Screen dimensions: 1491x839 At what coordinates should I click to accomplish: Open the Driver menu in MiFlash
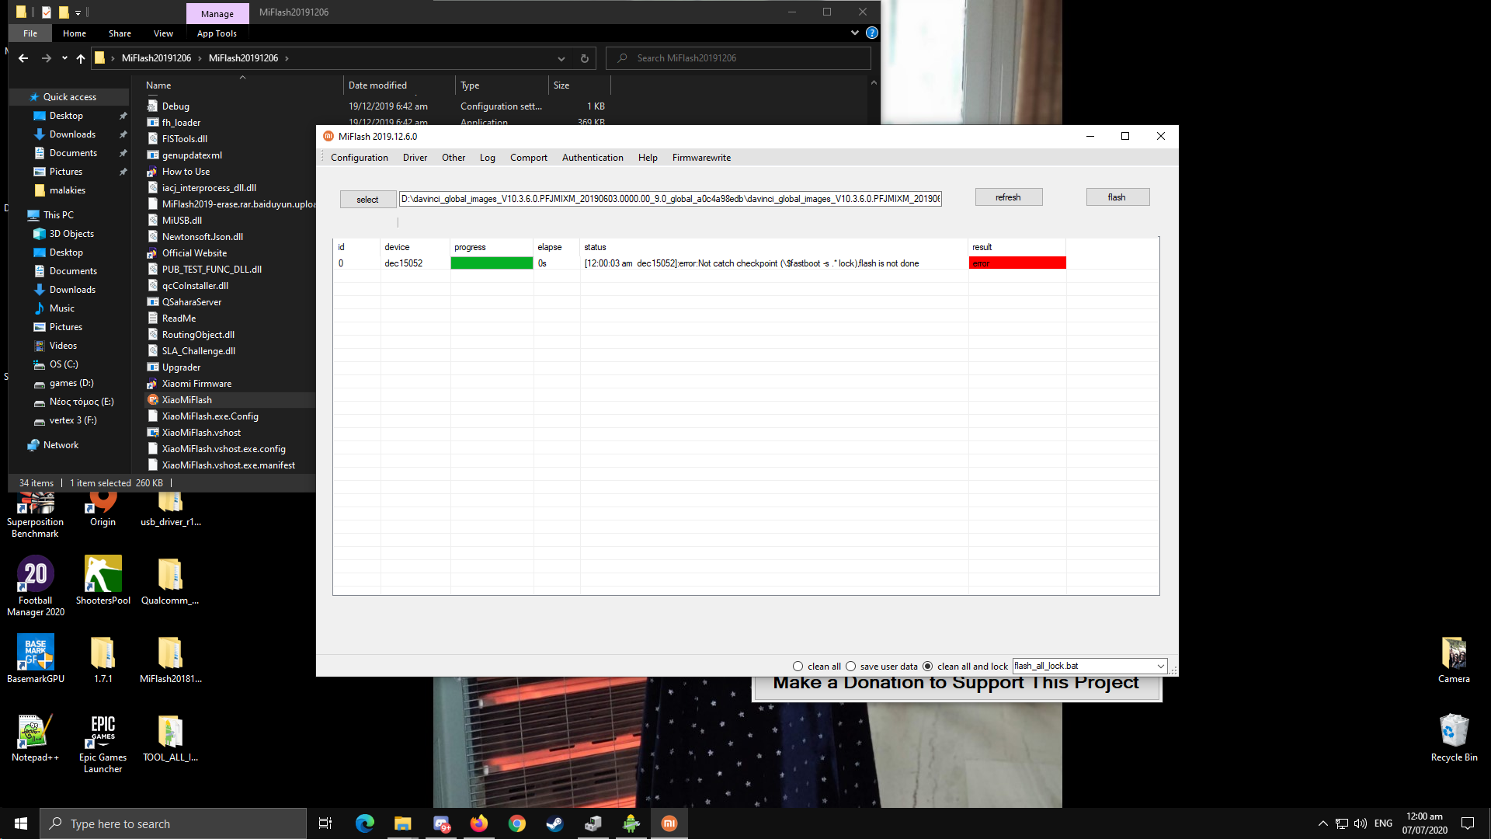coord(415,158)
